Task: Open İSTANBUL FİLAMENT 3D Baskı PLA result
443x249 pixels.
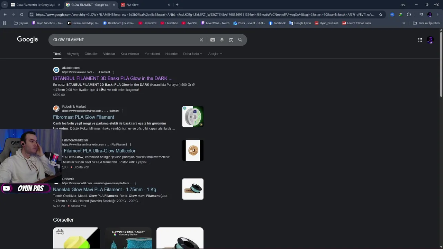Action: 112,79
